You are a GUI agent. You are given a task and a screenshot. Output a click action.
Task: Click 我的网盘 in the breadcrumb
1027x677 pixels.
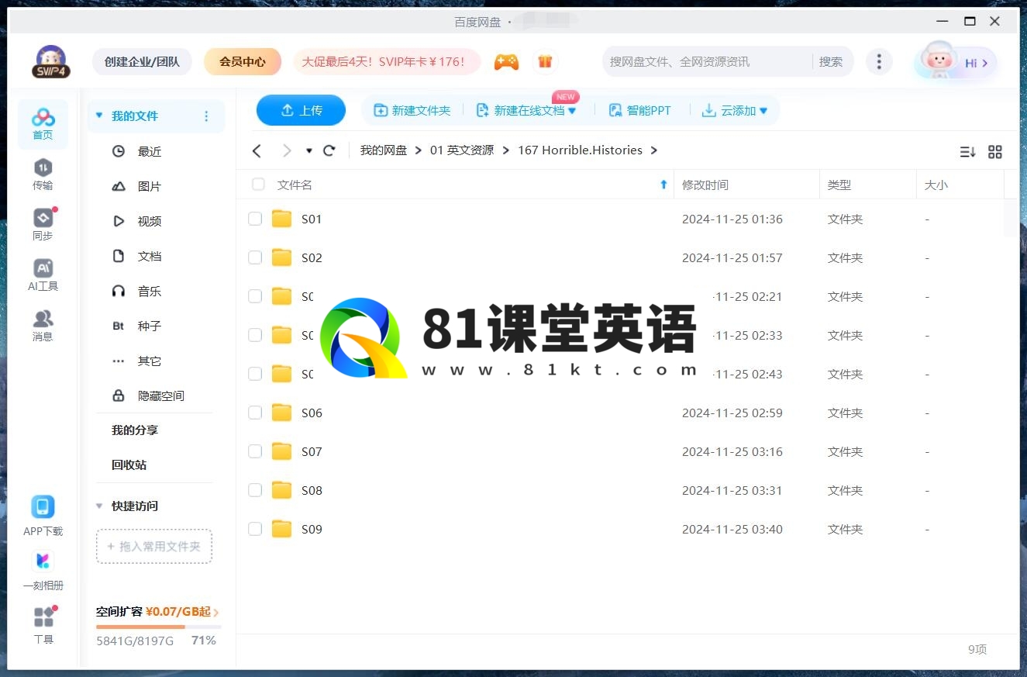(x=384, y=150)
